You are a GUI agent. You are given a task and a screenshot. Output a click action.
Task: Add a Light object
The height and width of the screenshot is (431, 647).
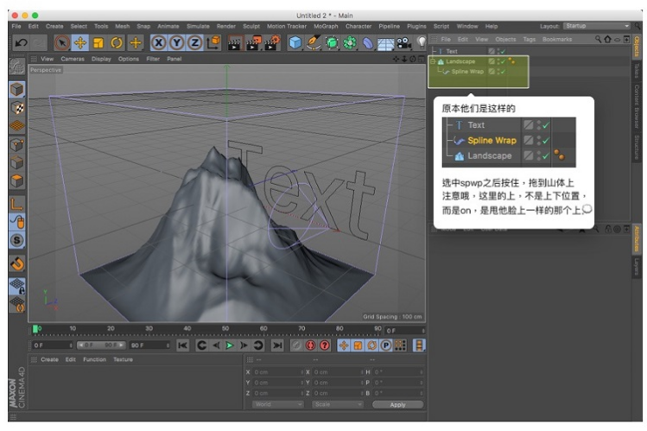[422, 42]
